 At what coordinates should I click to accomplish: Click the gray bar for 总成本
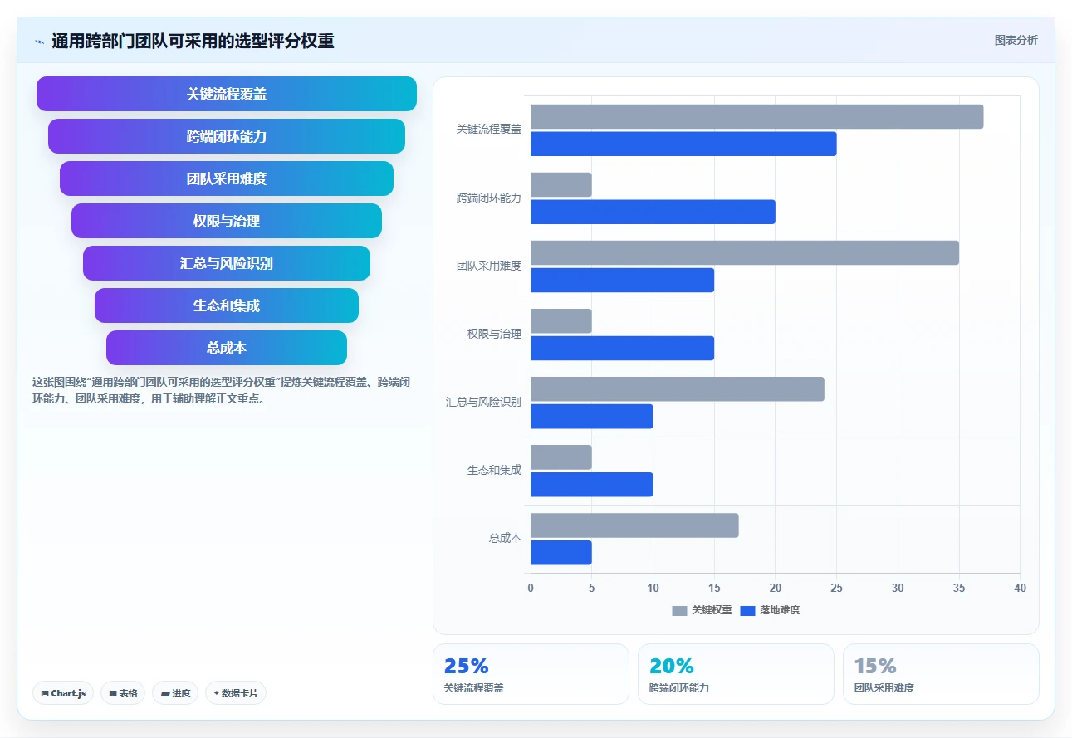point(635,525)
